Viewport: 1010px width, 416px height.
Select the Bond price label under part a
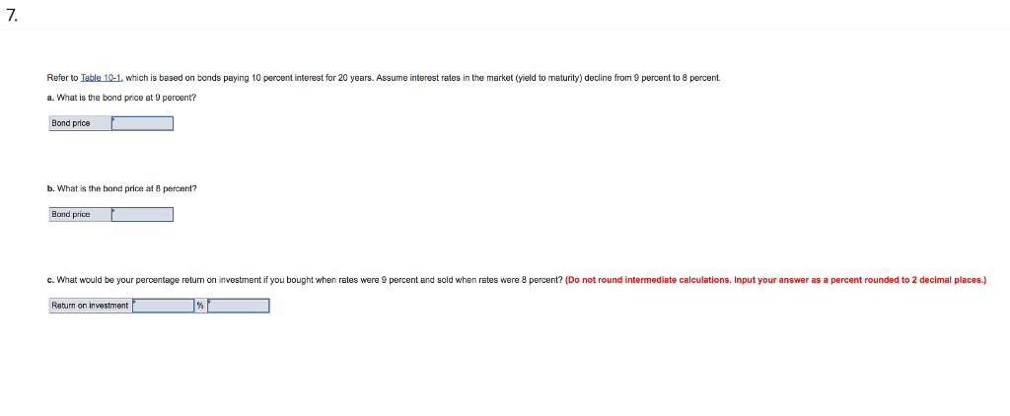[x=70, y=123]
